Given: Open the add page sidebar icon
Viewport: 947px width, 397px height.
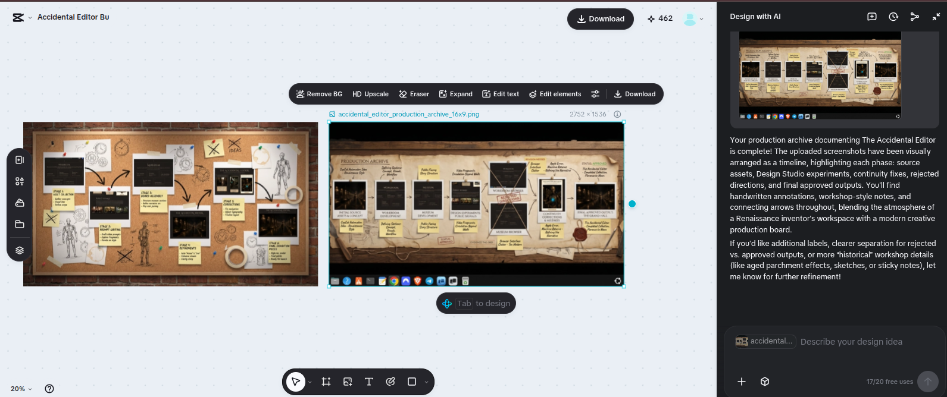Looking at the screenshot, I should click(20, 160).
